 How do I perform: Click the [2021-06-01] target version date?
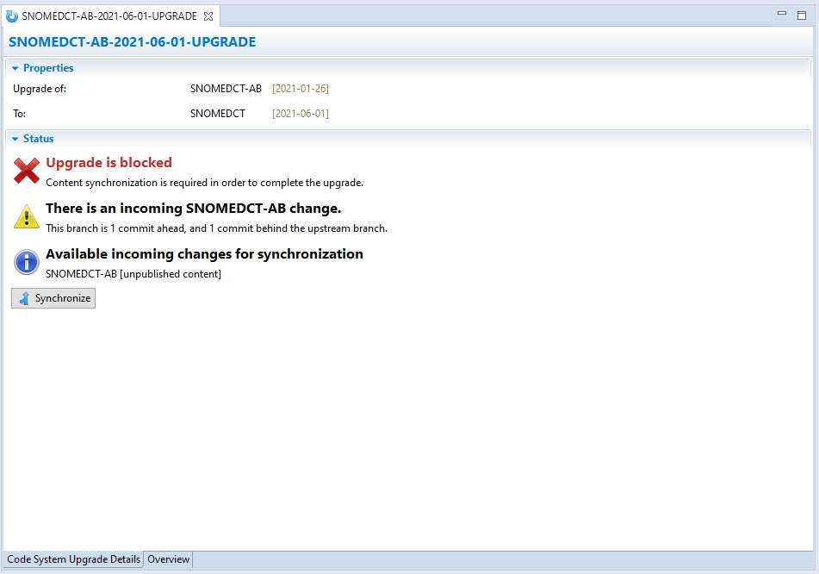tap(301, 114)
